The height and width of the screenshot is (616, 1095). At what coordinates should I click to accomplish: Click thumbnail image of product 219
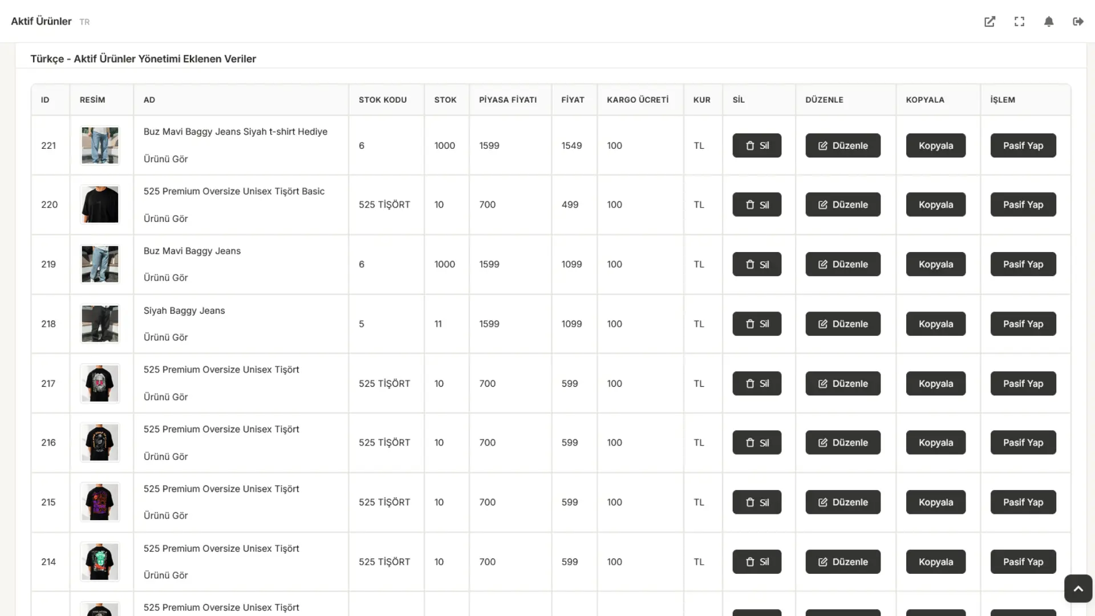pyautogui.click(x=100, y=265)
